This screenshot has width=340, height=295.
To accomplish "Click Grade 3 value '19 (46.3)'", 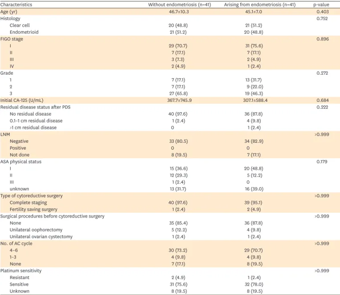I will point(254,93).
